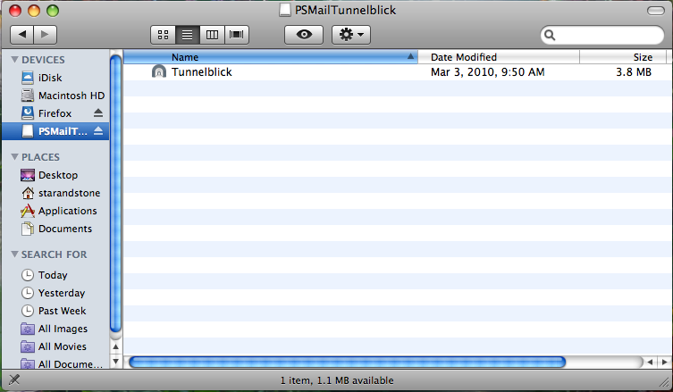Select the Yesterday saved search
This screenshot has width=673, height=392.
[x=55, y=293]
